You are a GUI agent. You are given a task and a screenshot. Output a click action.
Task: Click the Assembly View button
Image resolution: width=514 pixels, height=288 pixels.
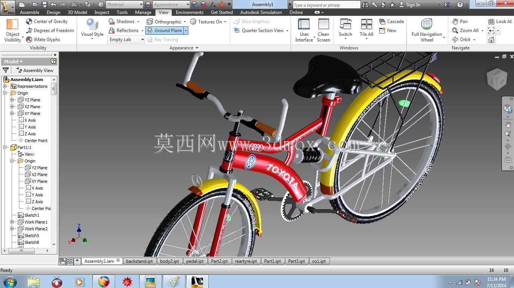click(x=35, y=70)
